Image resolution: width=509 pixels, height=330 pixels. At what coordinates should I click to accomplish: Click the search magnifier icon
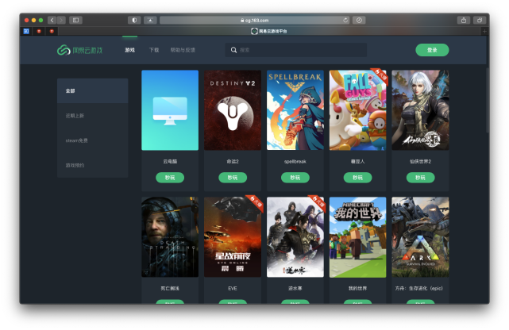click(233, 50)
